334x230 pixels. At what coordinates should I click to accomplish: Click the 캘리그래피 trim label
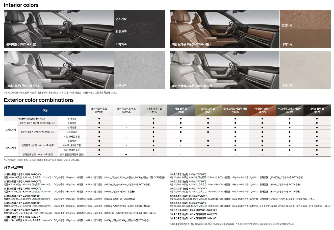click(x=11, y=148)
